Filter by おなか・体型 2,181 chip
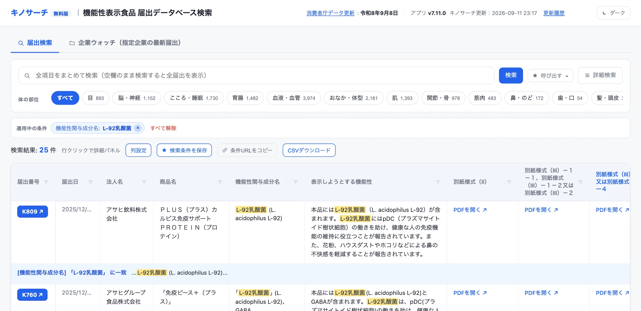This screenshot has height=311, width=641. (x=354, y=98)
